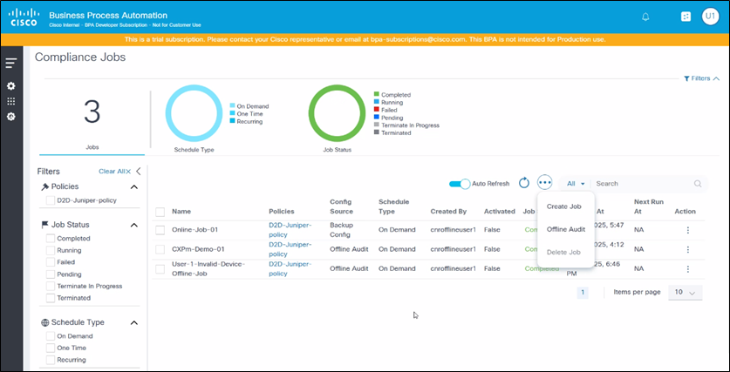Check the select-all jobs checkbox
Image resolution: width=730 pixels, height=372 pixels.
coord(160,212)
